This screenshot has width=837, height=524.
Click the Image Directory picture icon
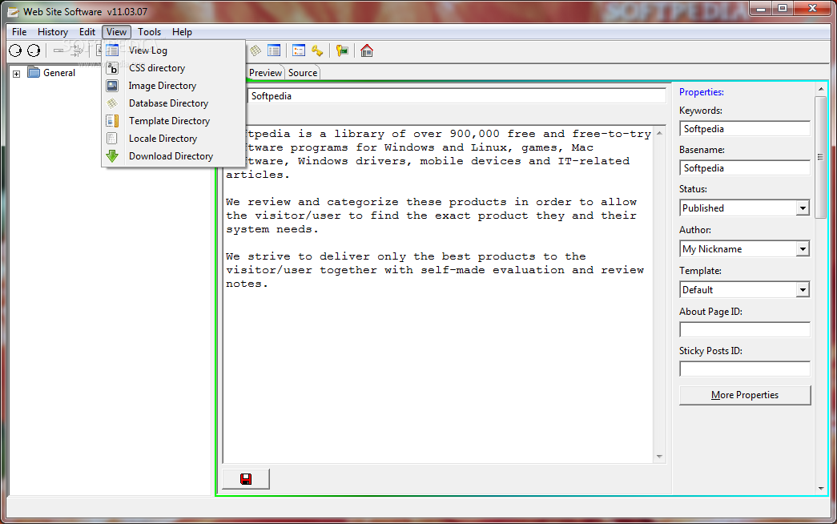(112, 86)
